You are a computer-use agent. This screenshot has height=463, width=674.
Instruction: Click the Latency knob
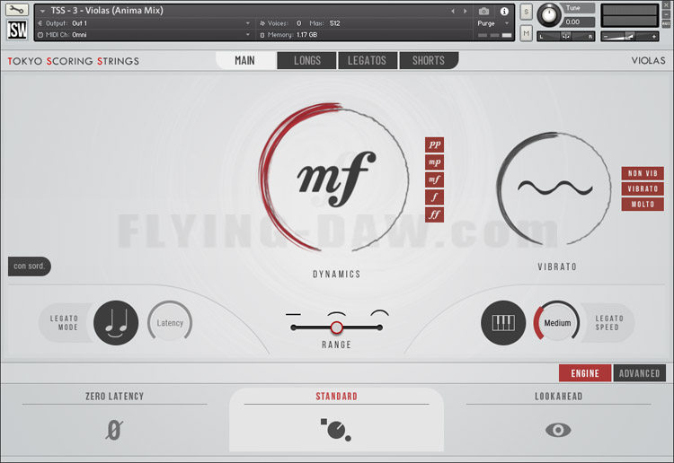(170, 323)
